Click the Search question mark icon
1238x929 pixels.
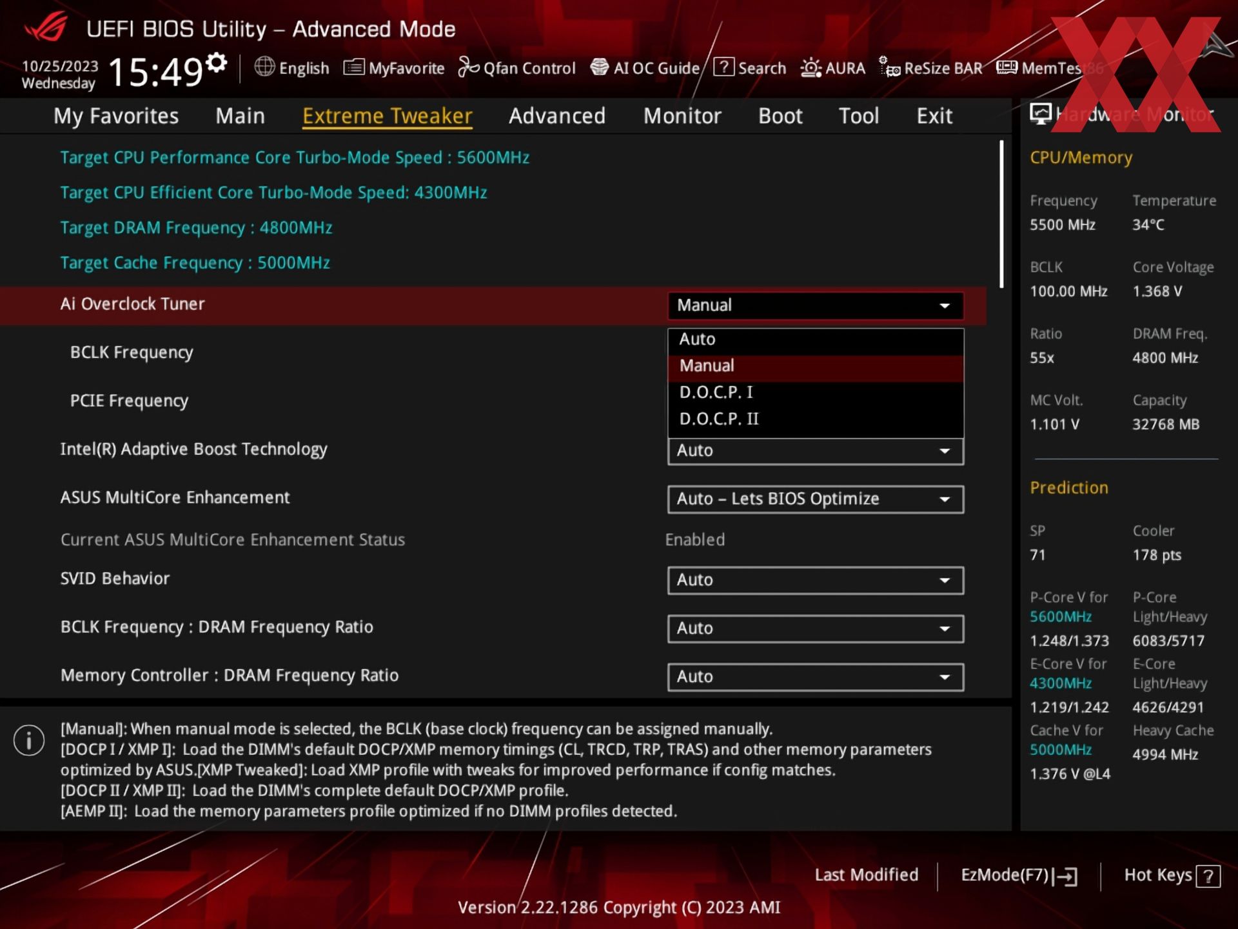(723, 66)
